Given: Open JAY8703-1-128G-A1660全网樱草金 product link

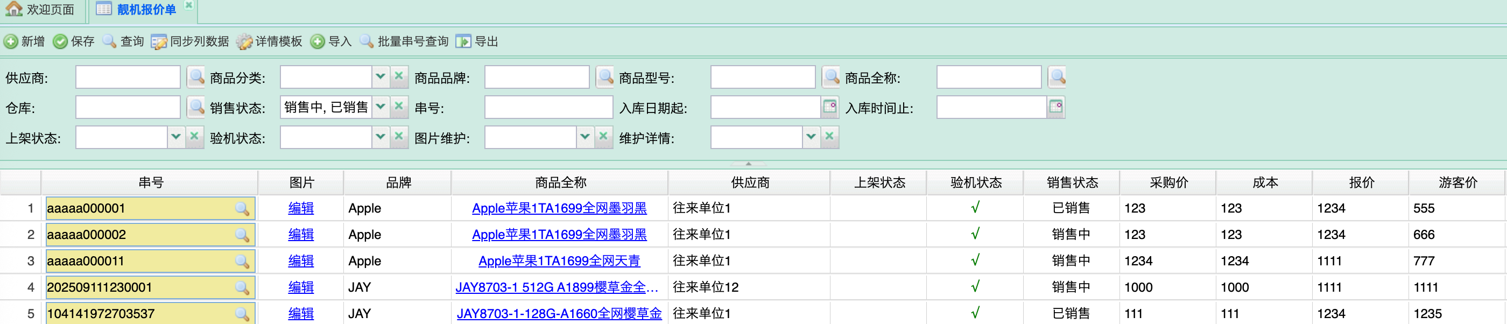Looking at the screenshot, I should click(559, 313).
